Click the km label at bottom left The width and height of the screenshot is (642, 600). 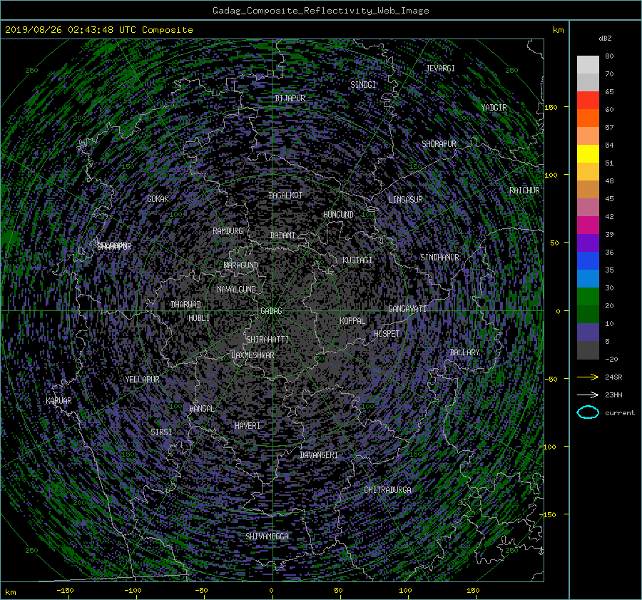[x=10, y=592]
